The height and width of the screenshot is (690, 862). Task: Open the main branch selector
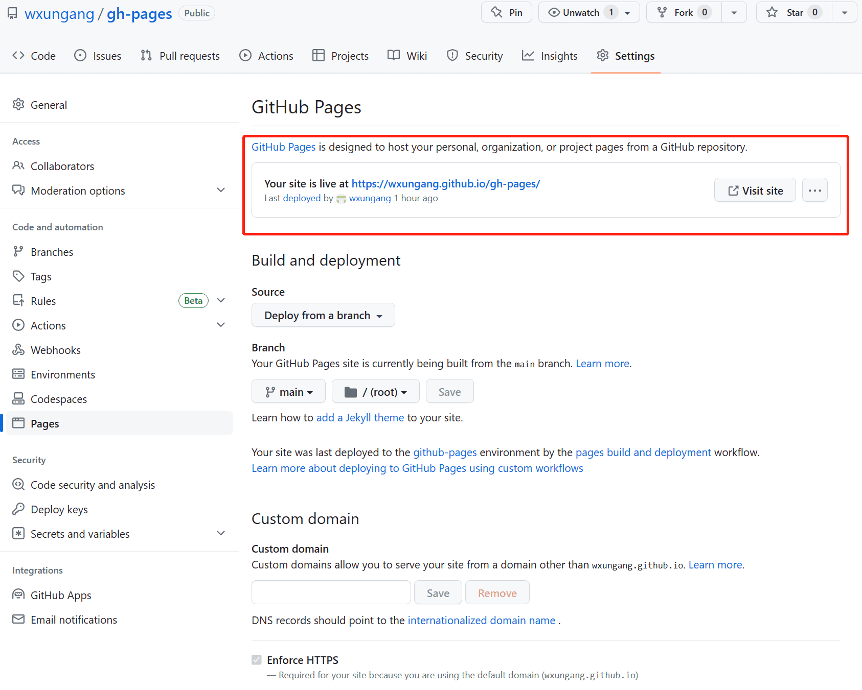tap(288, 391)
